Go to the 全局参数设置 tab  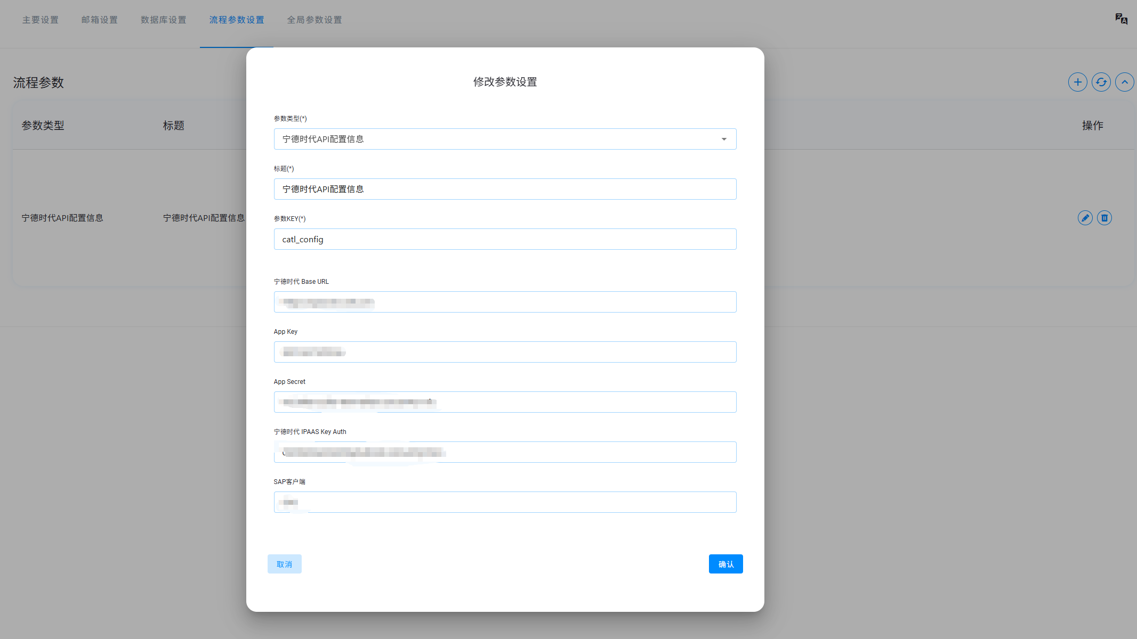click(x=315, y=20)
